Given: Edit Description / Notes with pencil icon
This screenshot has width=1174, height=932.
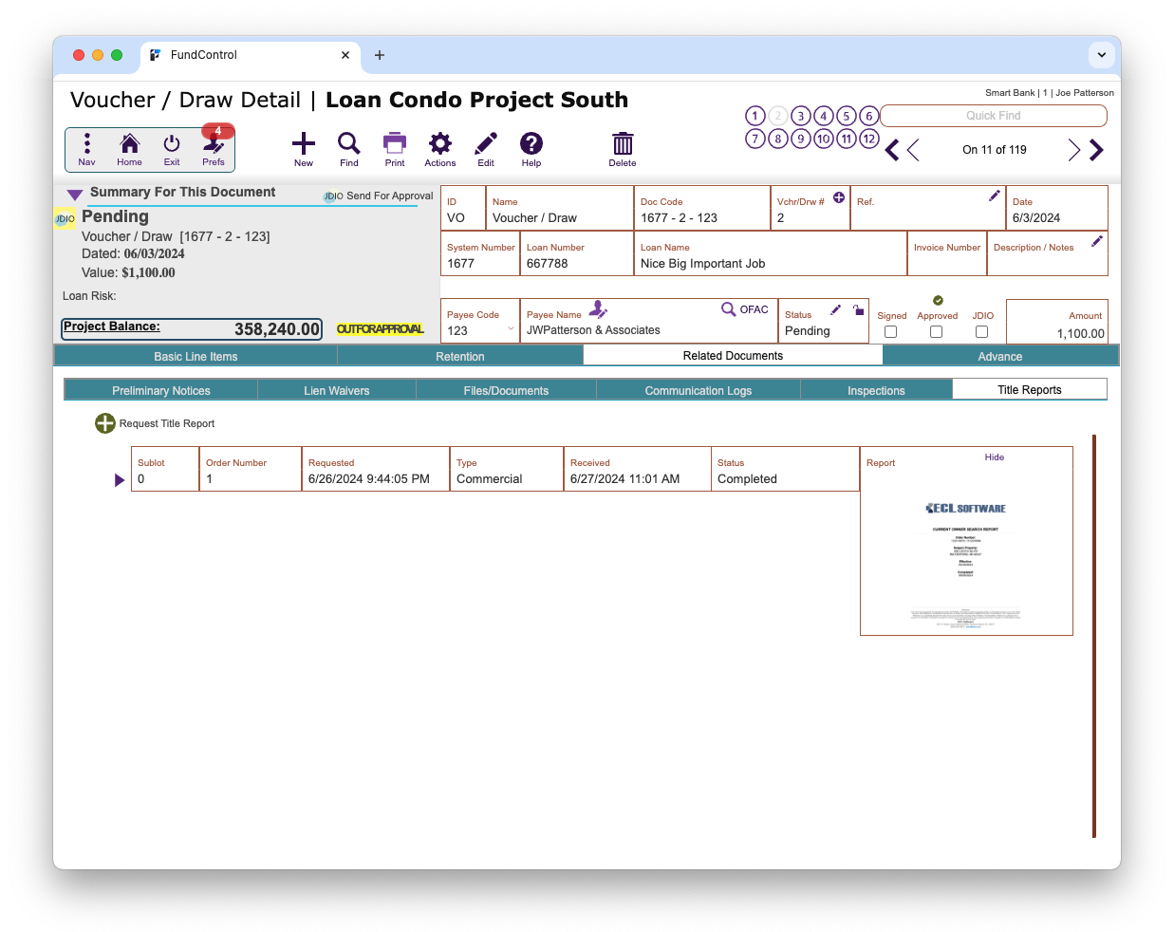Looking at the screenshot, I should click(1097, 241).
